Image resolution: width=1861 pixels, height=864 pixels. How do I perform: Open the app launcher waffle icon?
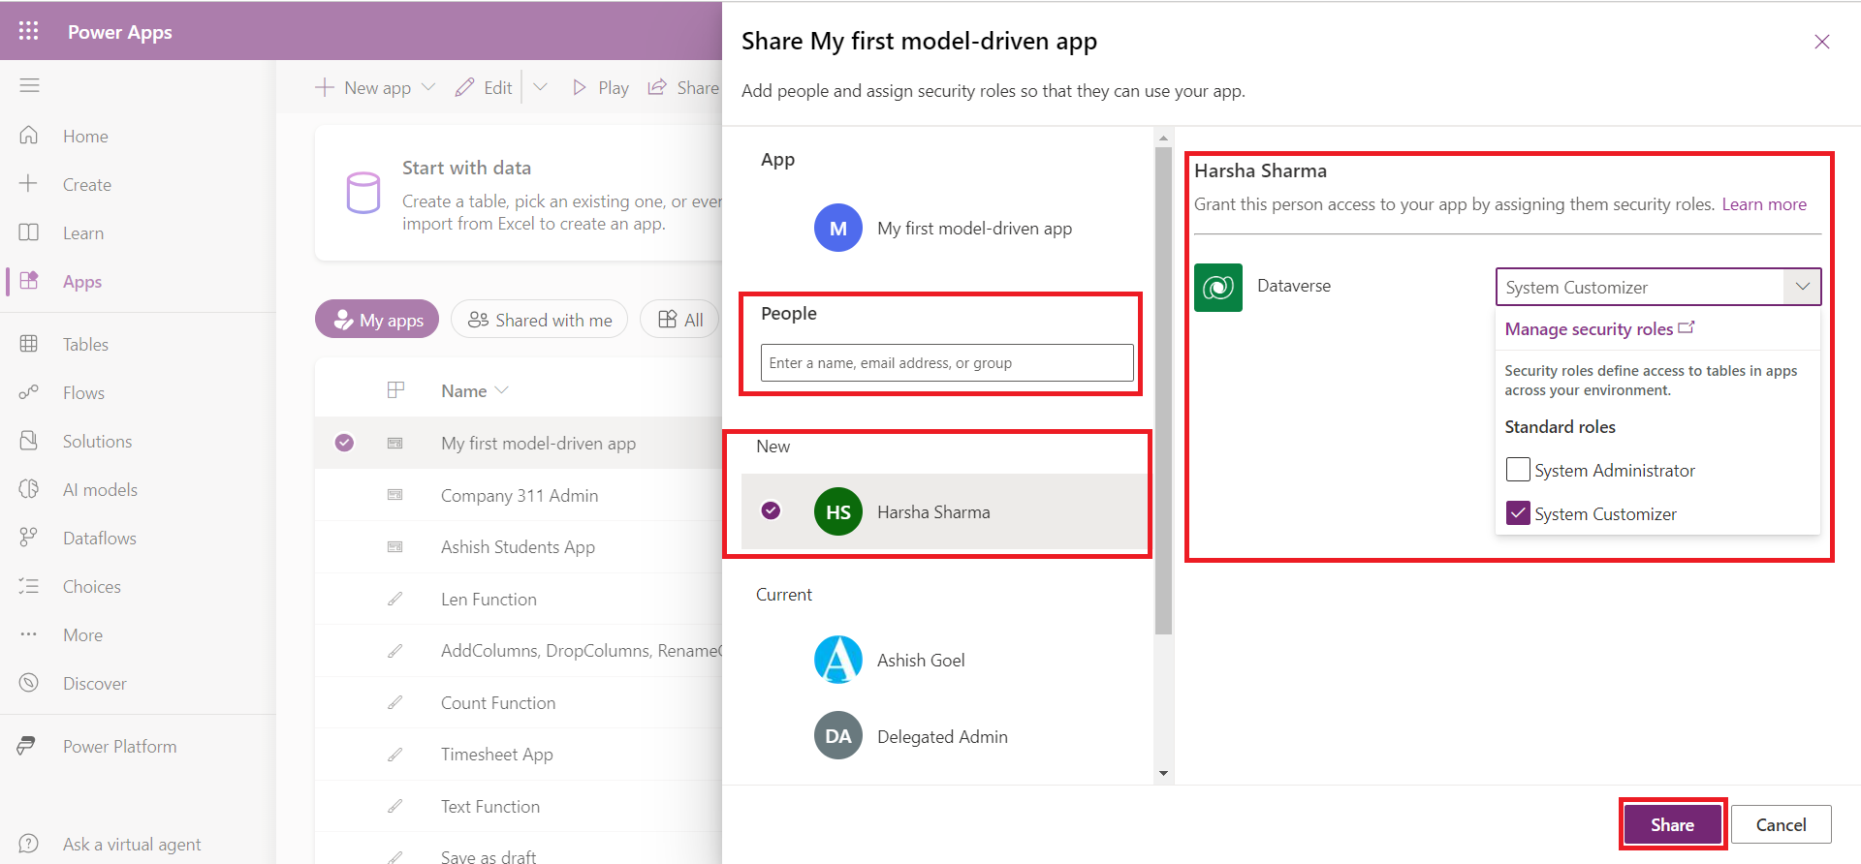coord(28,31)
